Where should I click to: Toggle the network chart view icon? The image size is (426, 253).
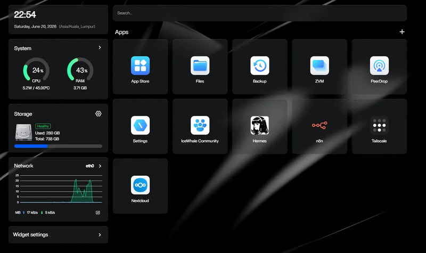(x=98, y=213)
